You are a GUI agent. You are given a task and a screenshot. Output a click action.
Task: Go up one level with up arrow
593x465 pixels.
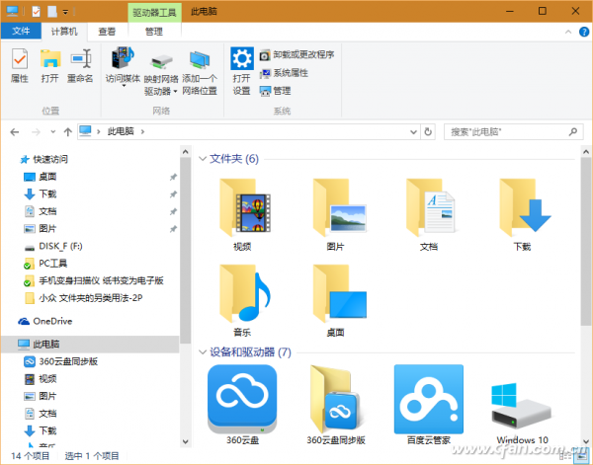(67, 132)
